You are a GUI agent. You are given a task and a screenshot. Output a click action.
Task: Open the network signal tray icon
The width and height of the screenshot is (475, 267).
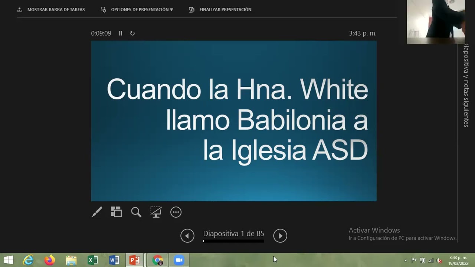(x=431, y=260)
